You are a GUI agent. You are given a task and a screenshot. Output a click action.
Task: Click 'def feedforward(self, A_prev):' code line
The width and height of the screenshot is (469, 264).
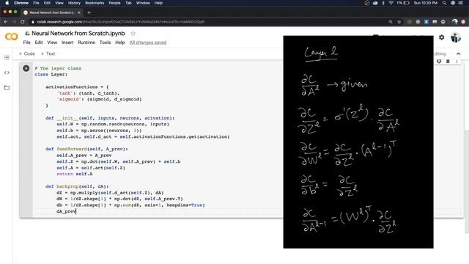(86, 149)
